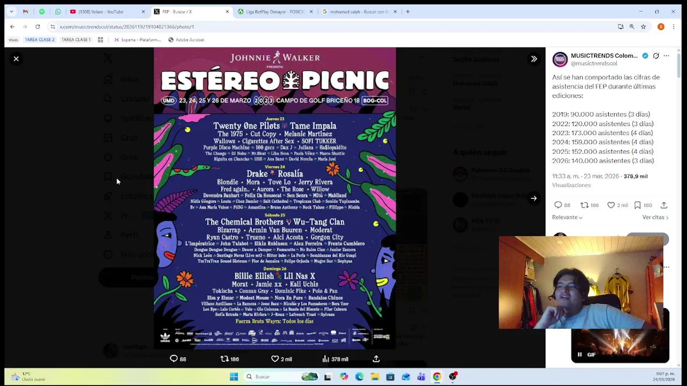
Task: Focus the address bar URL field
Action: 333,26
